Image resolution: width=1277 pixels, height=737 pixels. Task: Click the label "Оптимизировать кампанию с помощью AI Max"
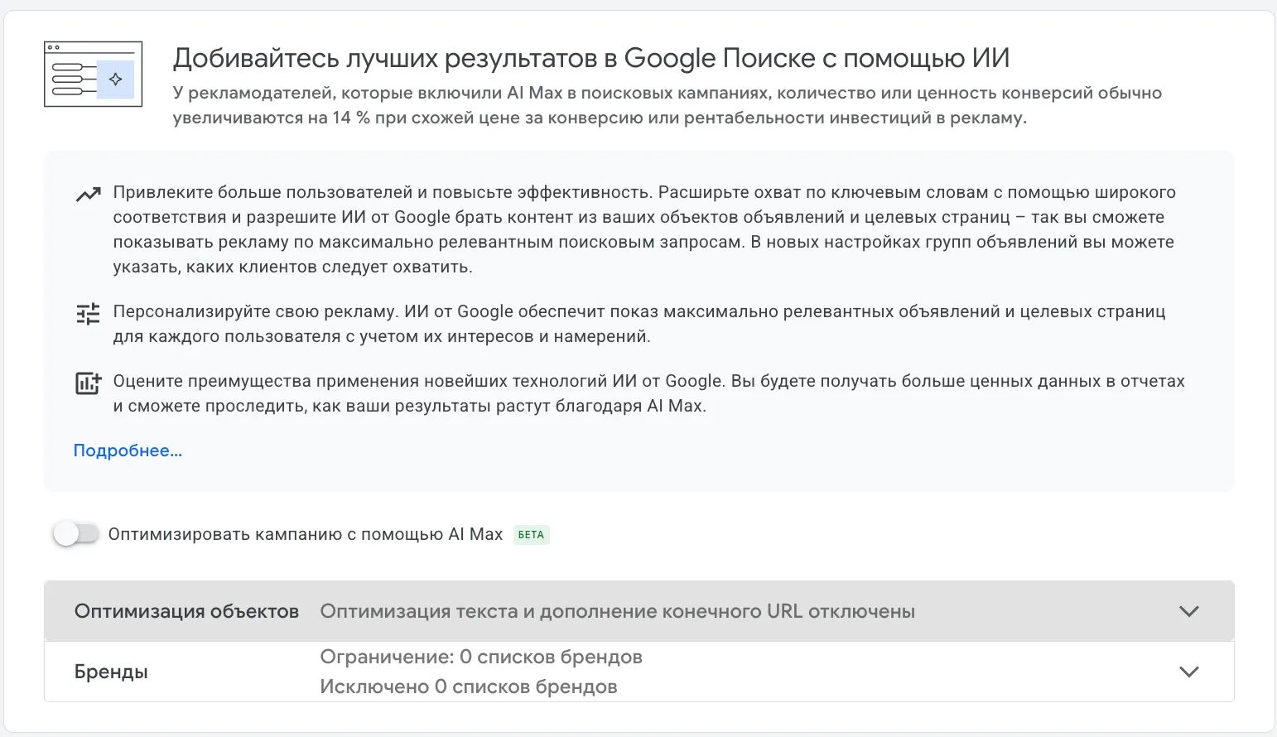click(x=306, y=534)
